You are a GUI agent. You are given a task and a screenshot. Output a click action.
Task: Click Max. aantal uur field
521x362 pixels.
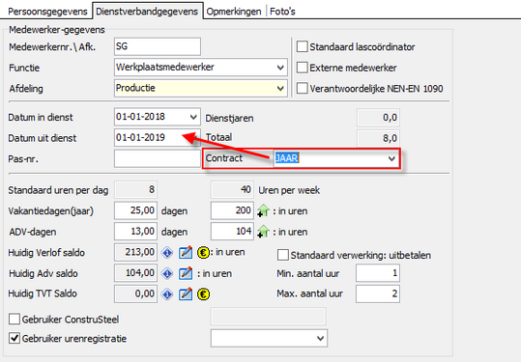click(378, 293)
